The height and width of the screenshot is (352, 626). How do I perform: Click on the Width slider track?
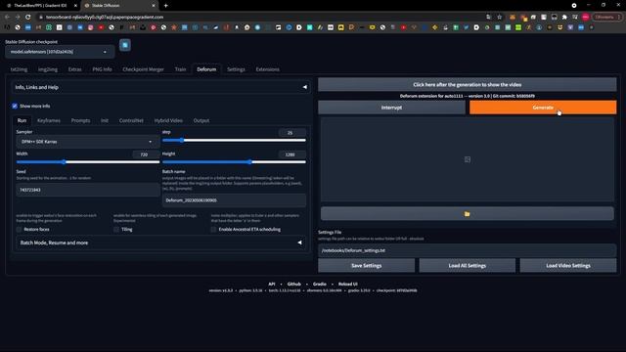coord(88,162)
